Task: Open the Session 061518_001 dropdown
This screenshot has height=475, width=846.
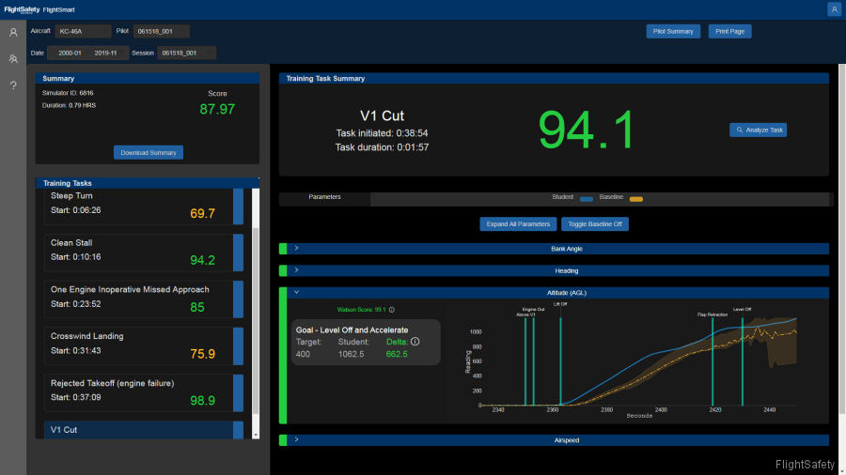Action: coord(186,53)
